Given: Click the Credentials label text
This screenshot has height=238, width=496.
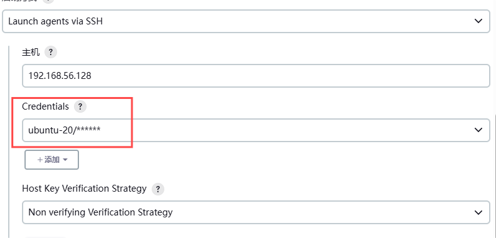Looking at the screenshot, I should tap(45, 106).
